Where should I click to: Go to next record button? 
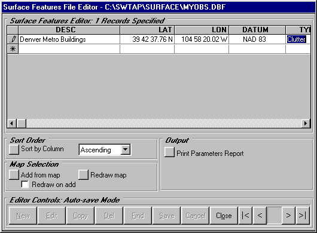click(288, 216)
